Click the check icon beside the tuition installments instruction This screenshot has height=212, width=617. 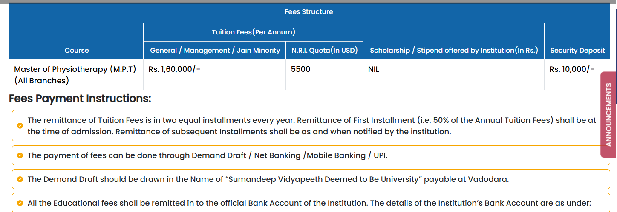20,126
